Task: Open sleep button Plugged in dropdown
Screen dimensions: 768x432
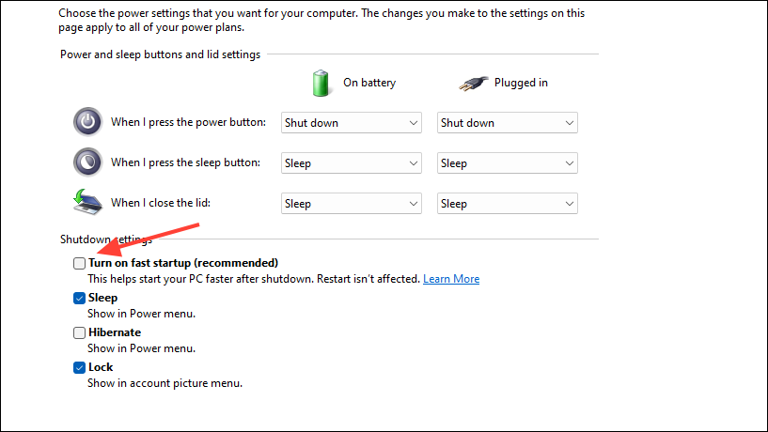Action: [508, 162]
